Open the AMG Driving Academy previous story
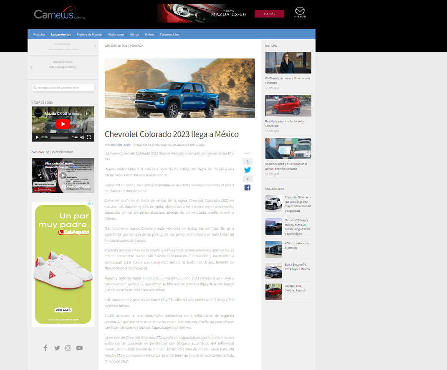This screenshot has width=447, height=370. point(63,67)
